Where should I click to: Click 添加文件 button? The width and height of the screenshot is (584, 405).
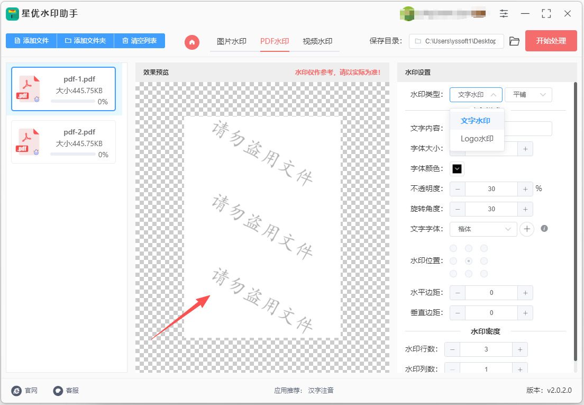[31, 41]
